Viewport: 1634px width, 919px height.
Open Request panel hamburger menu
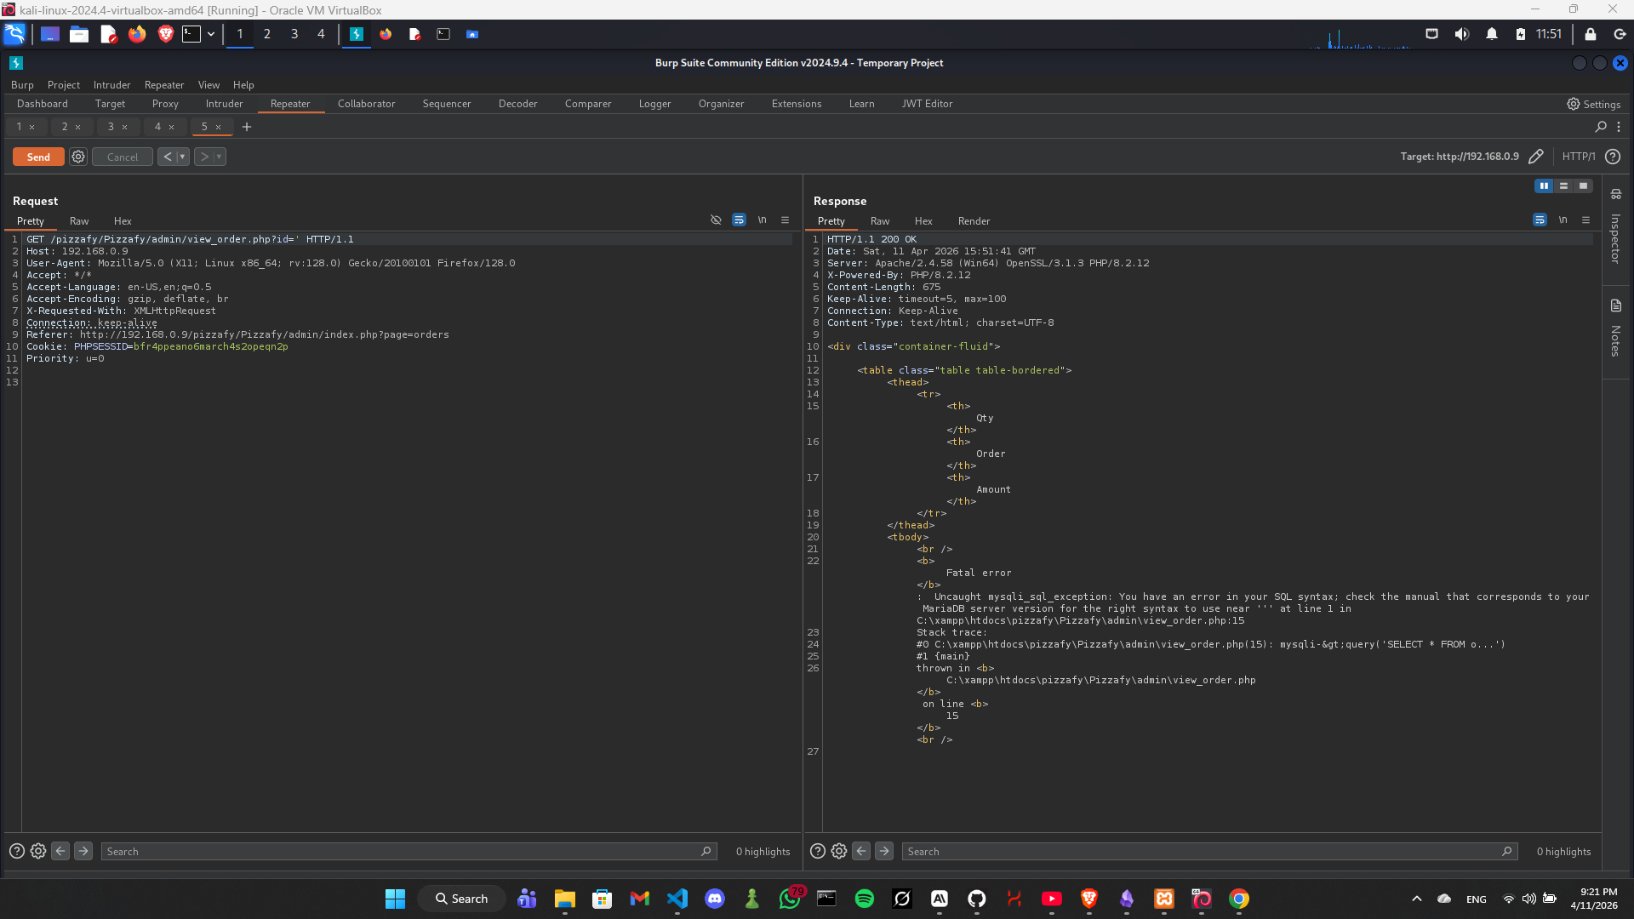coord(786,220)
